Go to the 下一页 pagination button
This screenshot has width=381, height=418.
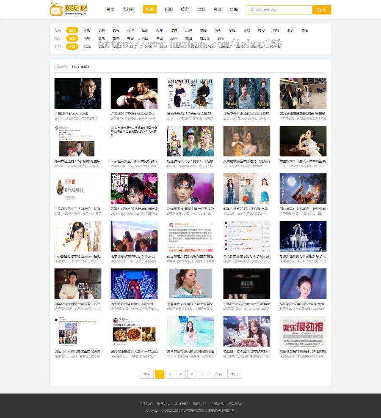click(x=217, y=374)
